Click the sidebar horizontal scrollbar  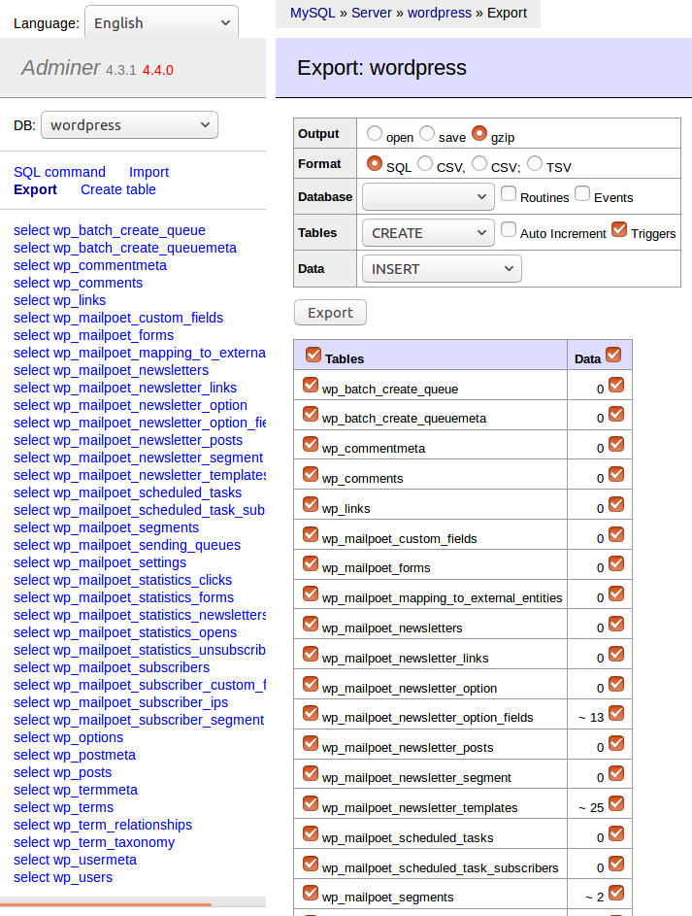106,905
